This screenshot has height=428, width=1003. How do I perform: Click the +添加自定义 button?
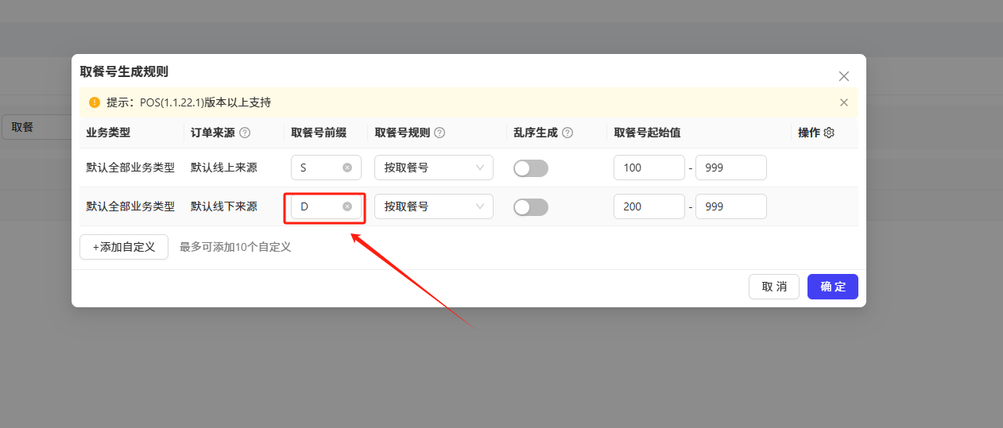click(x=124, y=247)
